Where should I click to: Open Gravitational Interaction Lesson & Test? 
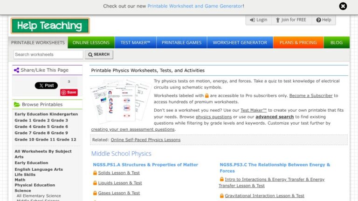click(264, 196)
